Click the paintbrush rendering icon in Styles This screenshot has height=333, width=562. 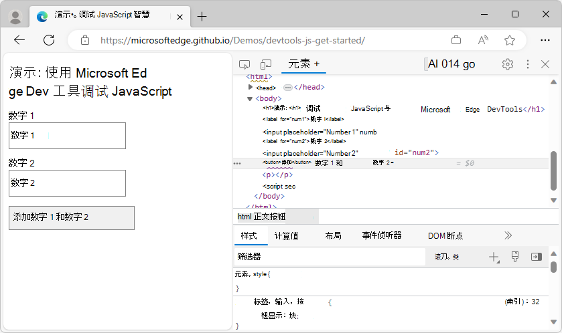click(515, 257)
